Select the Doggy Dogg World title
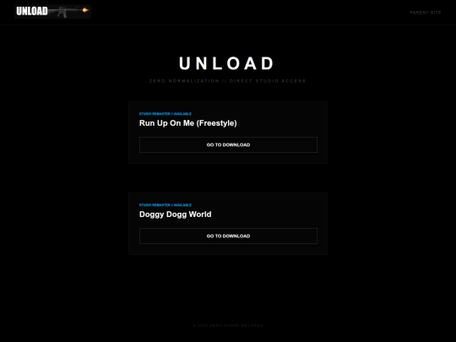This screenshot has height=342, width=456. click(176, 214)
